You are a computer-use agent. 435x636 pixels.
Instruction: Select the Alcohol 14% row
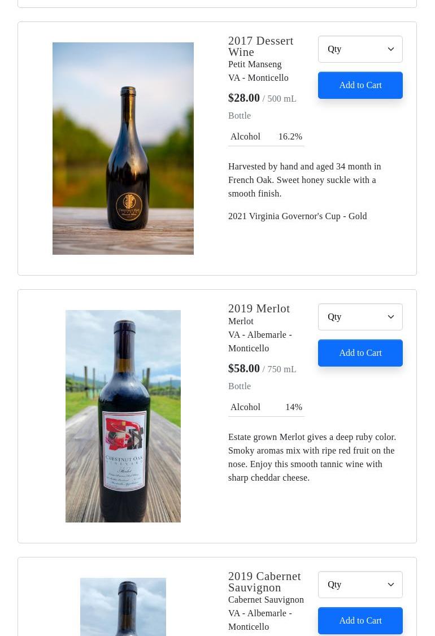266,407
